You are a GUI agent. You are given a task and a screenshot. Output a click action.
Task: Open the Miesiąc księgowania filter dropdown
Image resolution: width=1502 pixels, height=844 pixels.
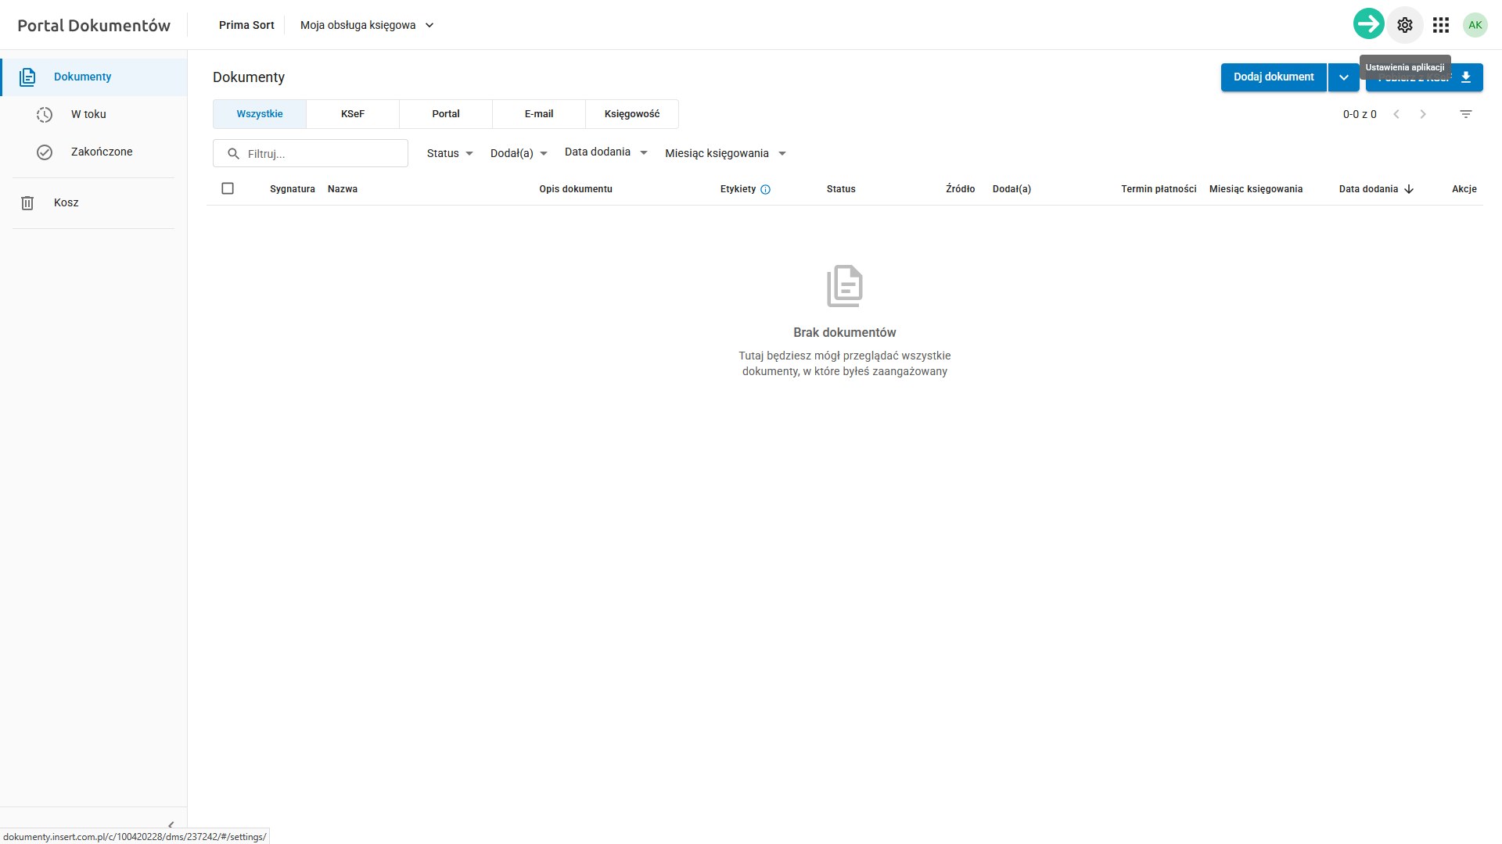point(725,153)
